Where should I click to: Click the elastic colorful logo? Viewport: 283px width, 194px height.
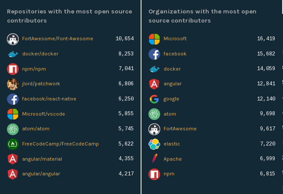click(154, 144)
